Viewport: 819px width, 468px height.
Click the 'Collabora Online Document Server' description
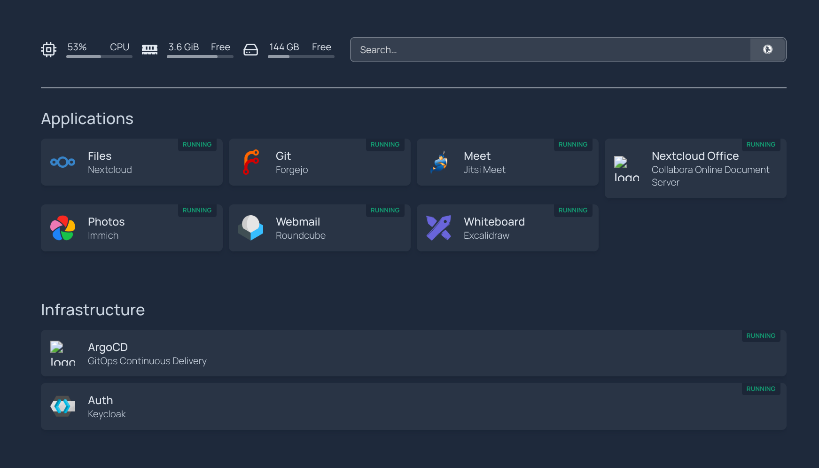pyautogui.click(x=710, y=176)
